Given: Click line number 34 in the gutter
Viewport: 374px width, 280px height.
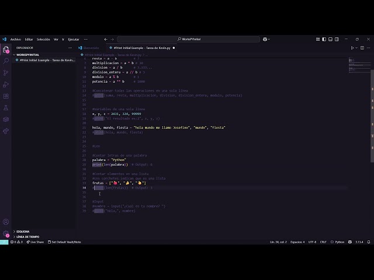Looking at the screenshot, I should pos(84,188).
